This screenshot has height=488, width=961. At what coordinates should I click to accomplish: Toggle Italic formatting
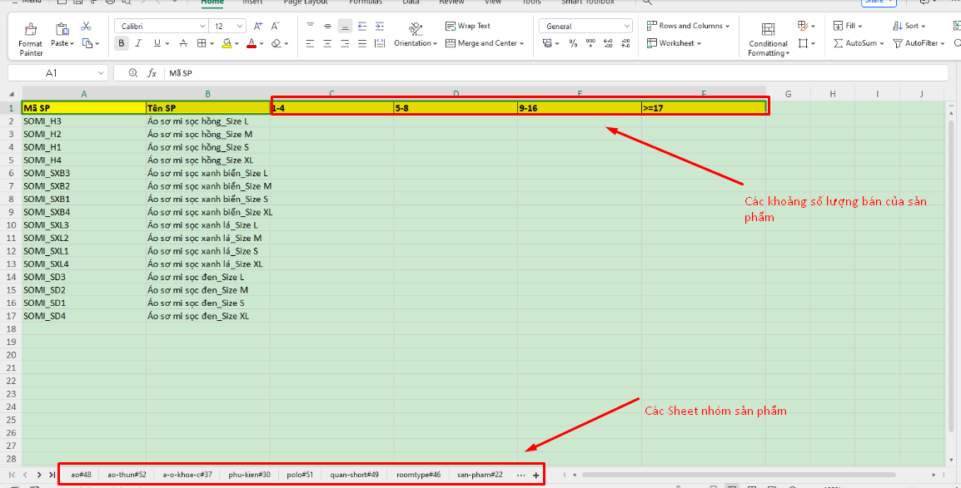point(139,43)
